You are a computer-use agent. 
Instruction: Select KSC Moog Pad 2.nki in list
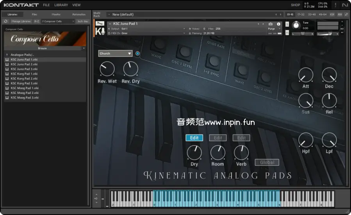pos(24,93)
